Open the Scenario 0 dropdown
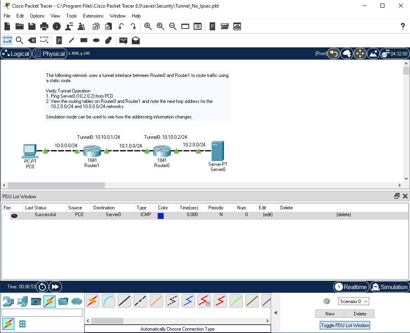The image size is (410, 333). click(x=354, y=301)
